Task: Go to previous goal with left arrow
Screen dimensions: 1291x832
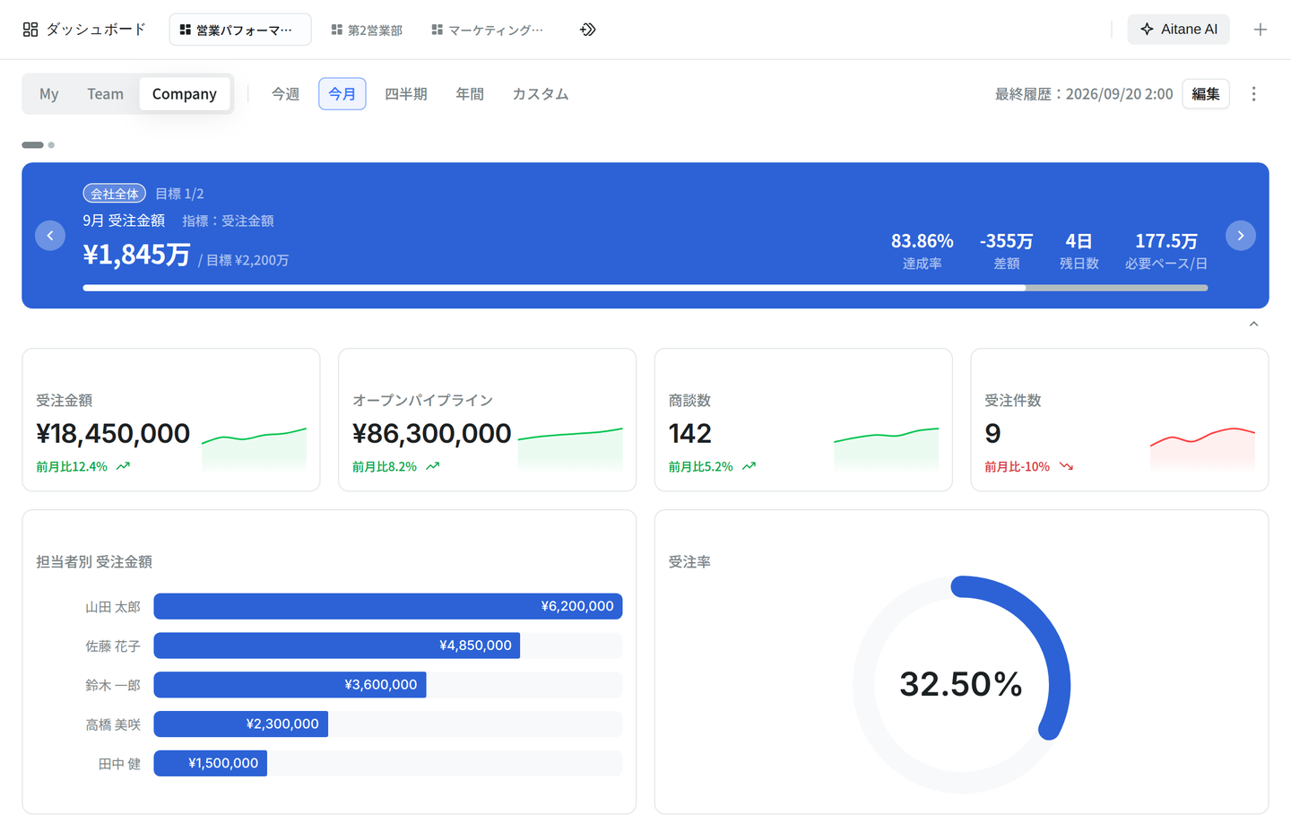Action: (50, 236)
